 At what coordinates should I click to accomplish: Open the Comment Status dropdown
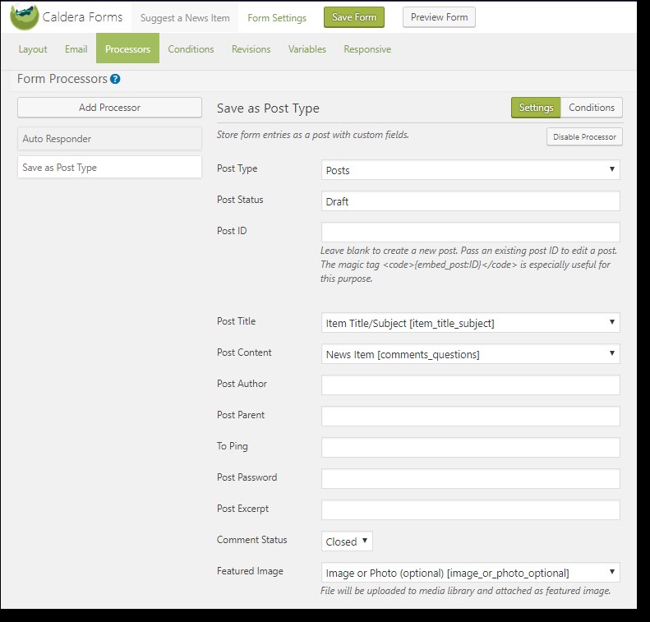347,541
